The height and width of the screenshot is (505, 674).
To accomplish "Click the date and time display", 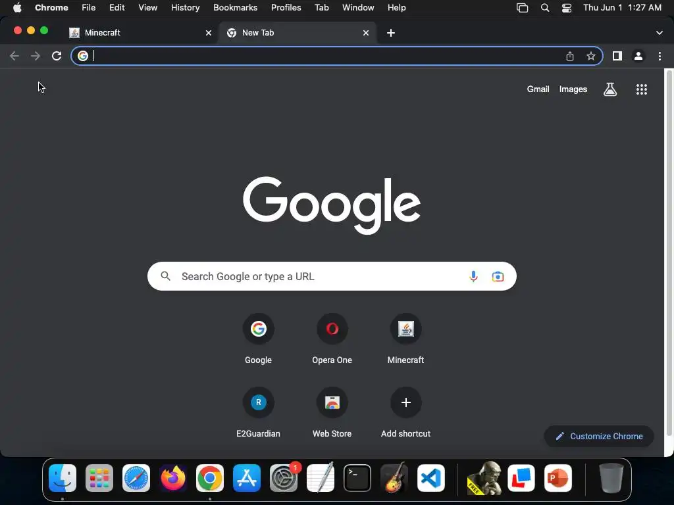I will pos(622,8).
